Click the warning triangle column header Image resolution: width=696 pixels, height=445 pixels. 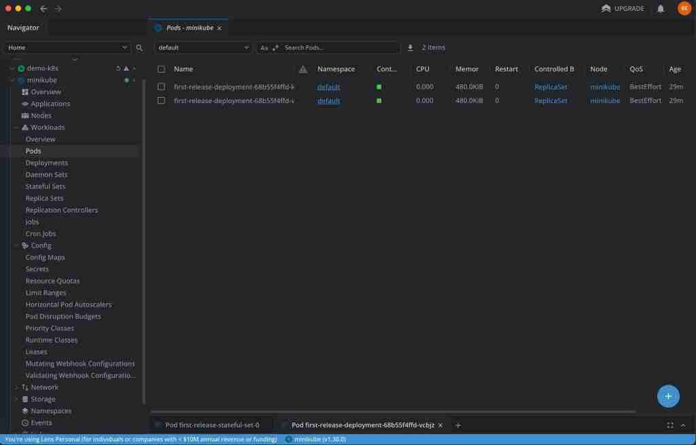pyautogui.click(x=303, y=69)
